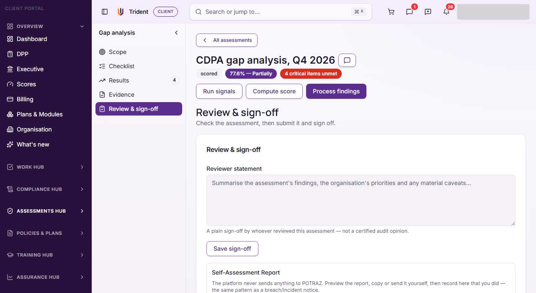Click the Dashboard grid icon

(x=10, y=39)
